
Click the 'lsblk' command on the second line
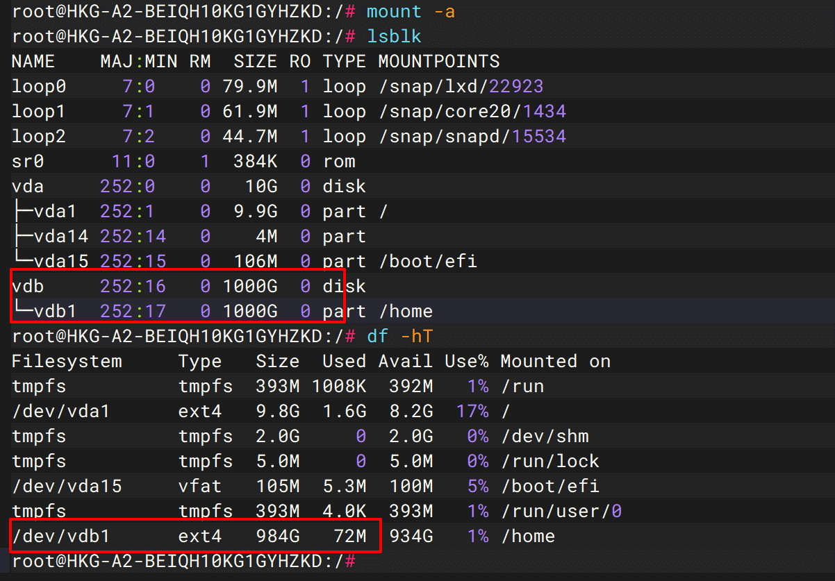394,37
